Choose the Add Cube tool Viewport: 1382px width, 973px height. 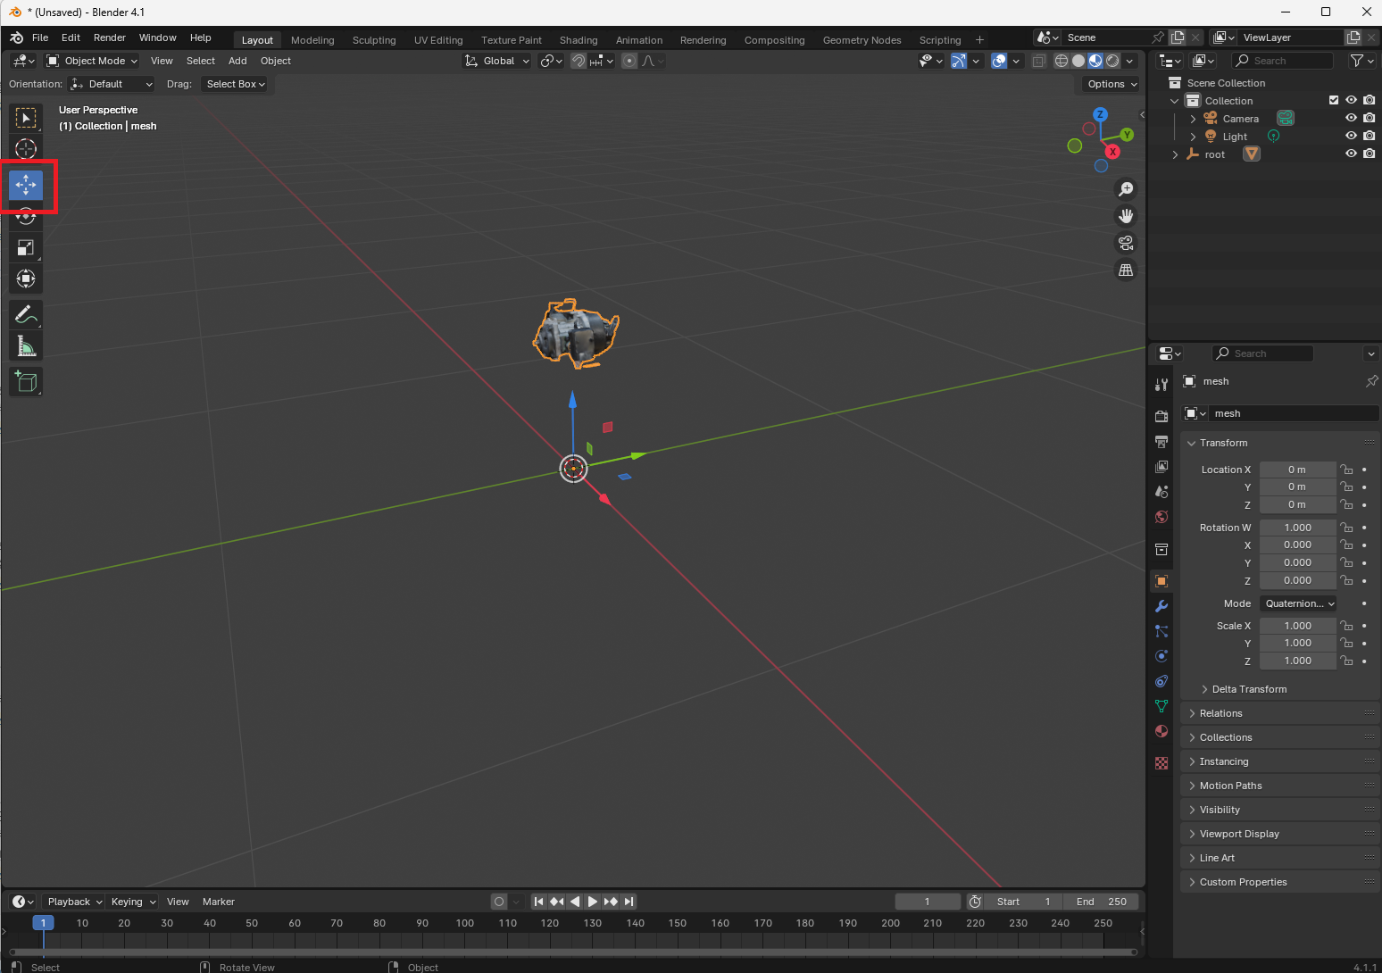(26, 382)
